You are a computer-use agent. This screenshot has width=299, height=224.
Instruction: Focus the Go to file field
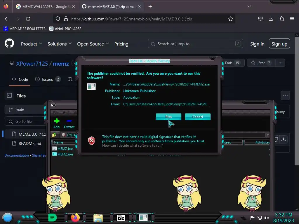pos(26,122)
